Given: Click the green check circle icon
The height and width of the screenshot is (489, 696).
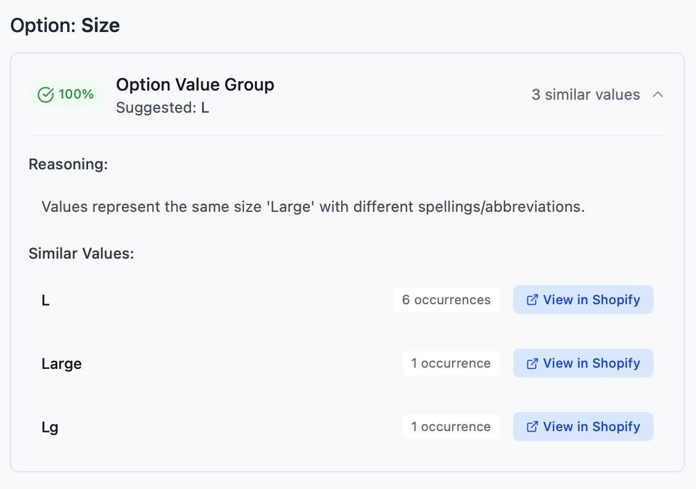Looking at the screenshot, I should tap(46, 95).
